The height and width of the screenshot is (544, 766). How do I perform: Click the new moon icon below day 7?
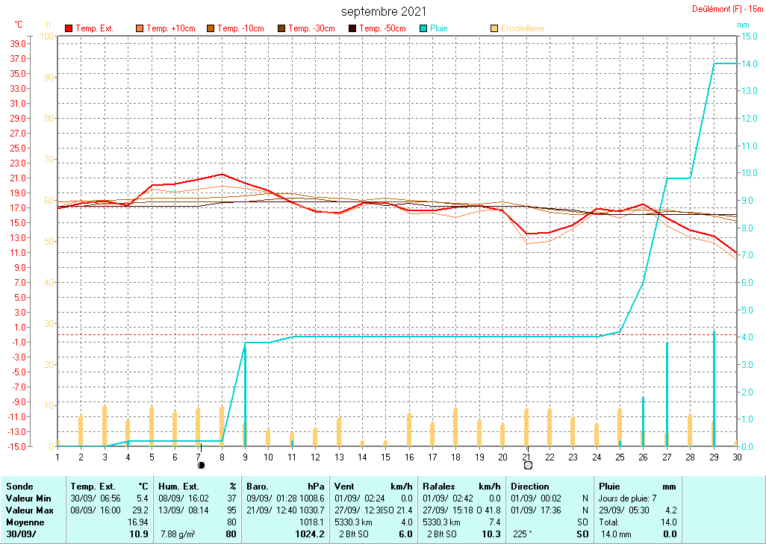point(201,465)
